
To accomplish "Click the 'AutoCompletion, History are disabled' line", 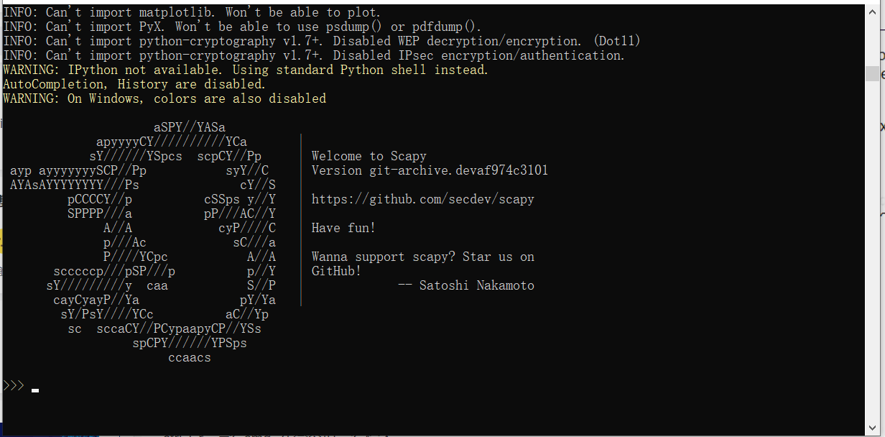I will 134,84.
